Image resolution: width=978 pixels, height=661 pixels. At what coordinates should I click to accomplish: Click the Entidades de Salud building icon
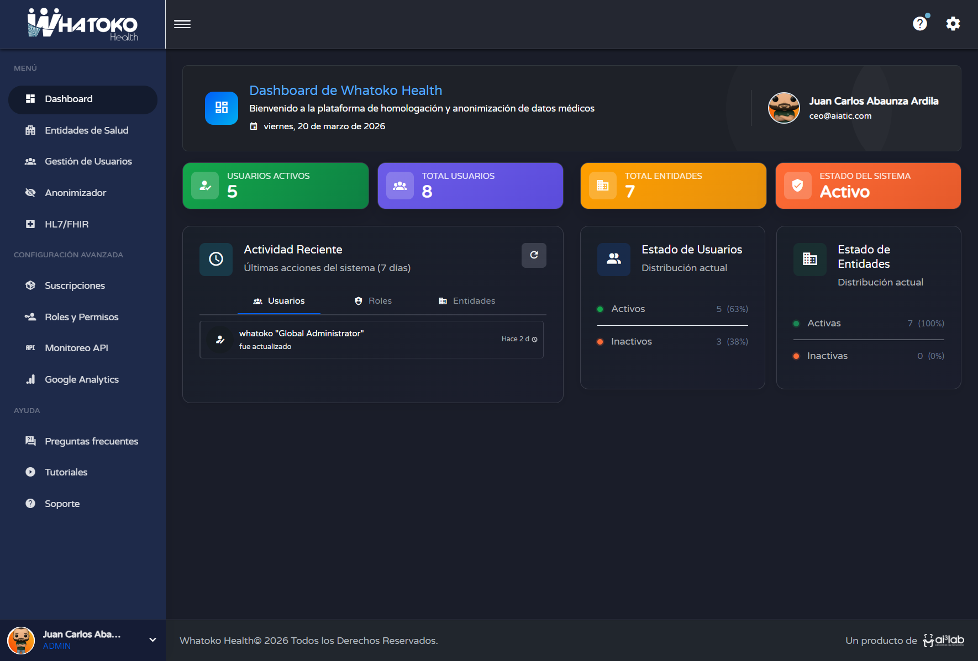pos(30,130)
